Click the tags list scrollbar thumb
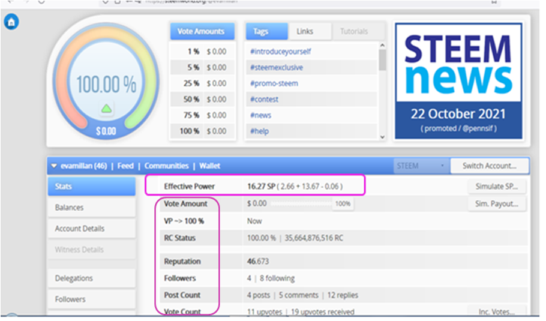The image size is (546, 321). pos(382,60)
